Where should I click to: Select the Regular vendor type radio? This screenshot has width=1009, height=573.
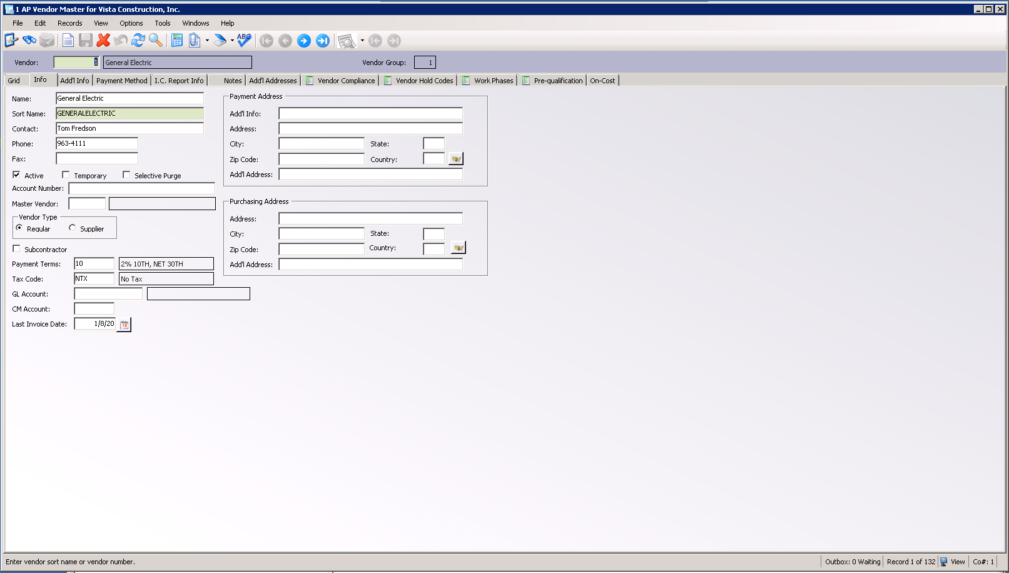pyautogui.click(x=19, y=228)
